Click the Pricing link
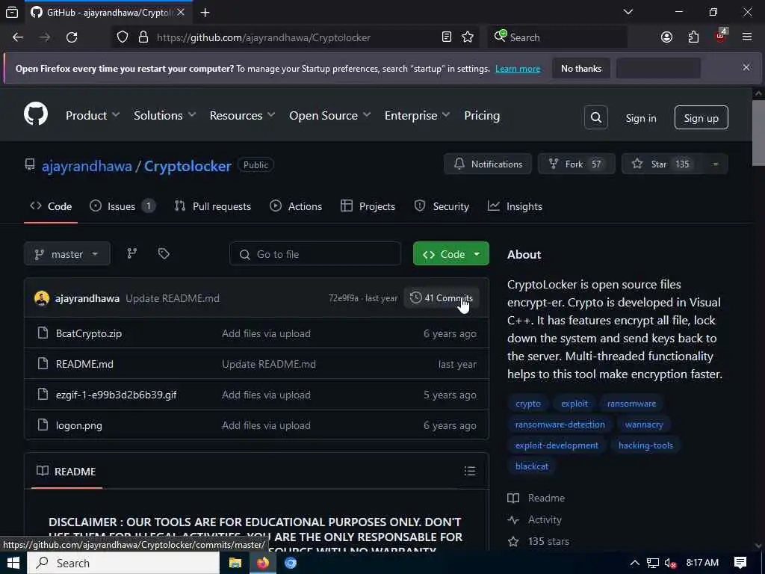Viewport: 765px width, 574px height. pos(482,116)
